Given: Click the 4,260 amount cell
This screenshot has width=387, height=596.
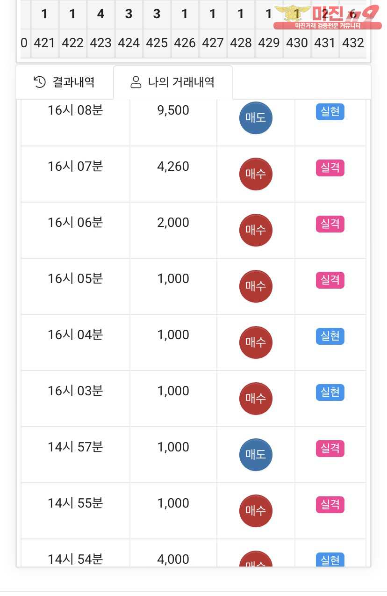Looking at the screenshot, I should click(x=173, y=167).
